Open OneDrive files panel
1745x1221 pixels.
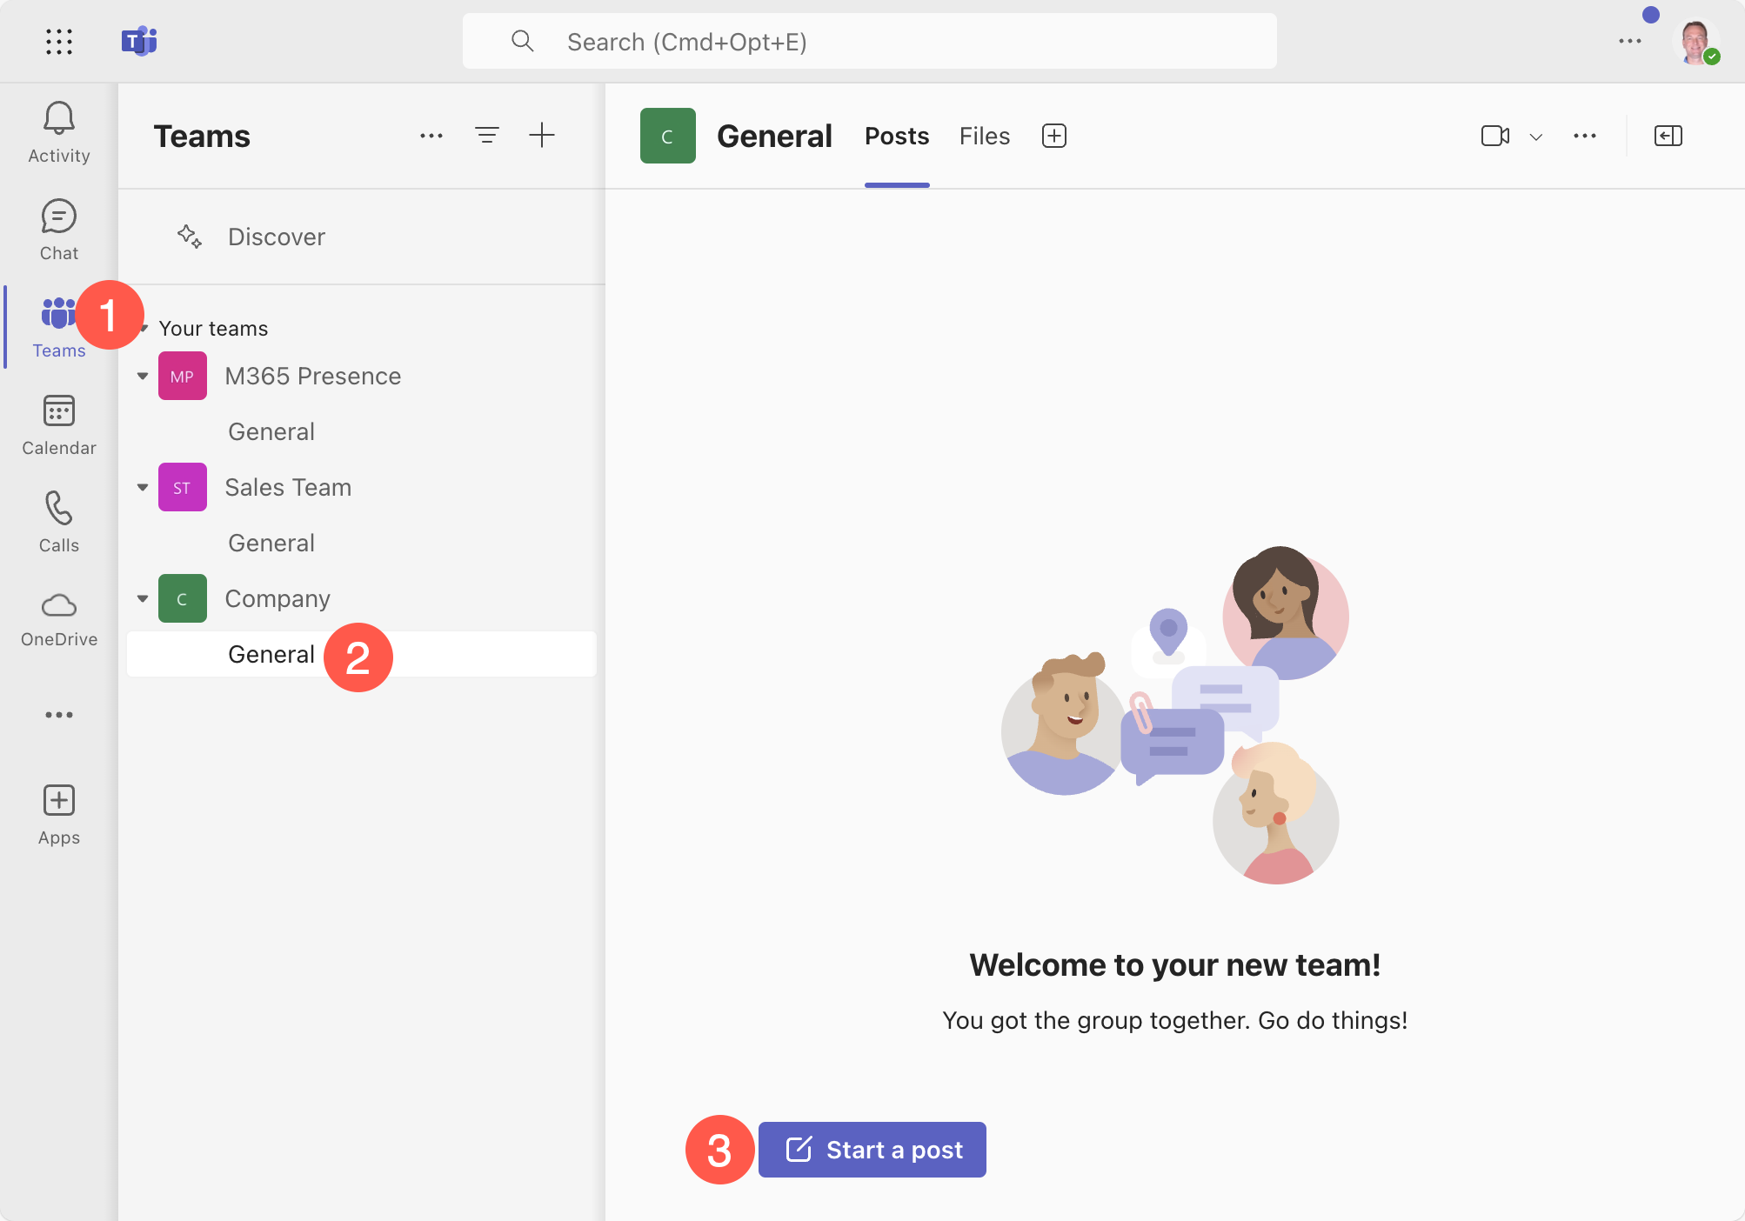click(58, 615)
